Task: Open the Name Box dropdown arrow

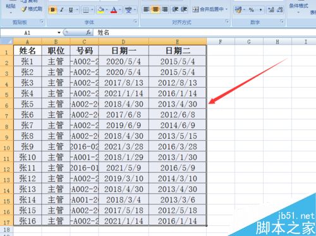Action: pos(59,33)
